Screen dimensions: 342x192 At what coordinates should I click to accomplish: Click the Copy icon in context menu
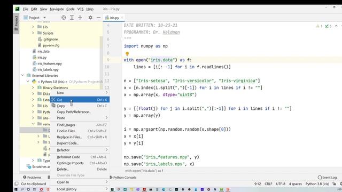[53, 106]
